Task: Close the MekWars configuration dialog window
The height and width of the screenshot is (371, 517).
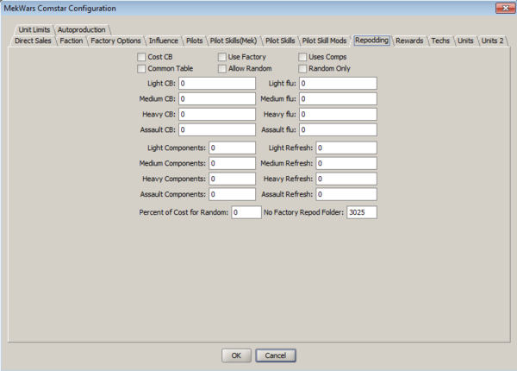Action: click(500, 8)
